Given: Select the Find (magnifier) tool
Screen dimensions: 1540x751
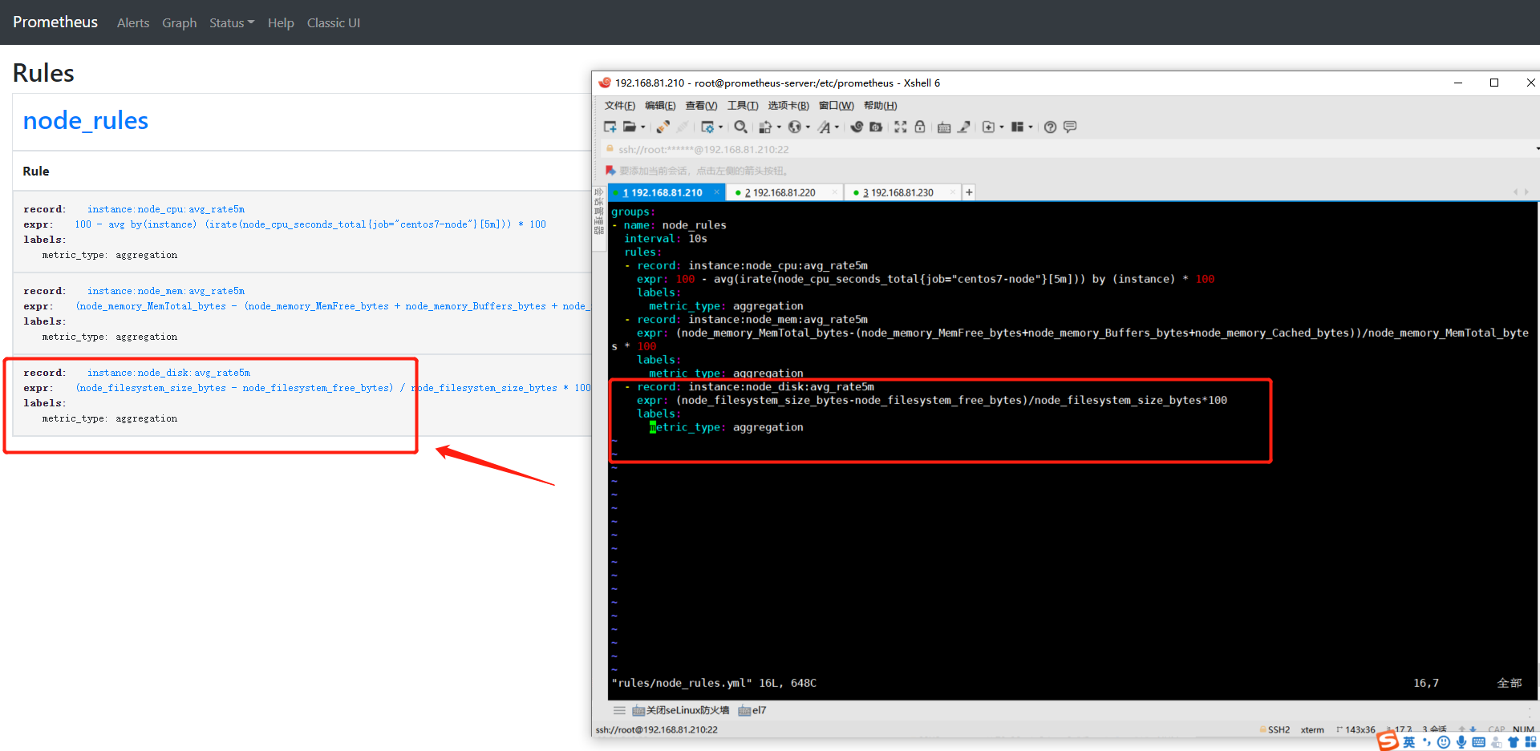Looking at the screenshot, I should (740, 127).
